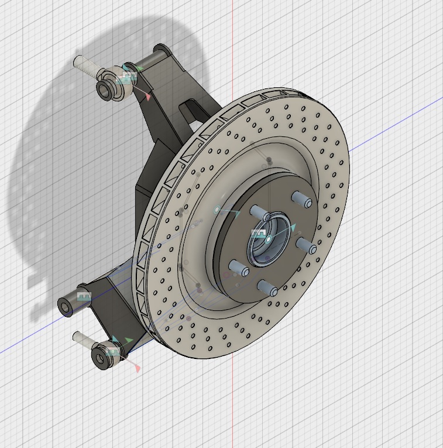
Task: Select the vented edge of the brake rotor
Action: 160,200
